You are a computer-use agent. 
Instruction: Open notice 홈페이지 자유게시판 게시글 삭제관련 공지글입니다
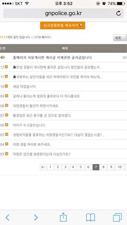[x=53, y=58]
